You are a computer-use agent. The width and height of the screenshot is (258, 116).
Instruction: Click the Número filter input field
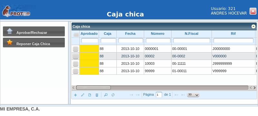click(x=158, y=41)
